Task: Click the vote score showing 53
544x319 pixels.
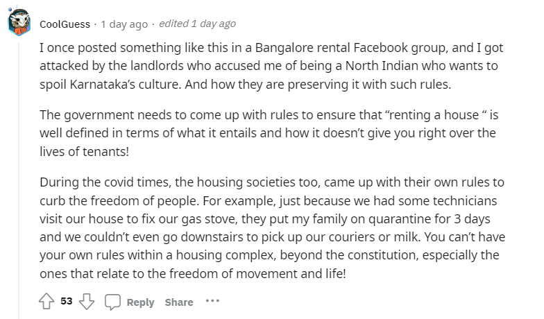Action: pos(67,301)
